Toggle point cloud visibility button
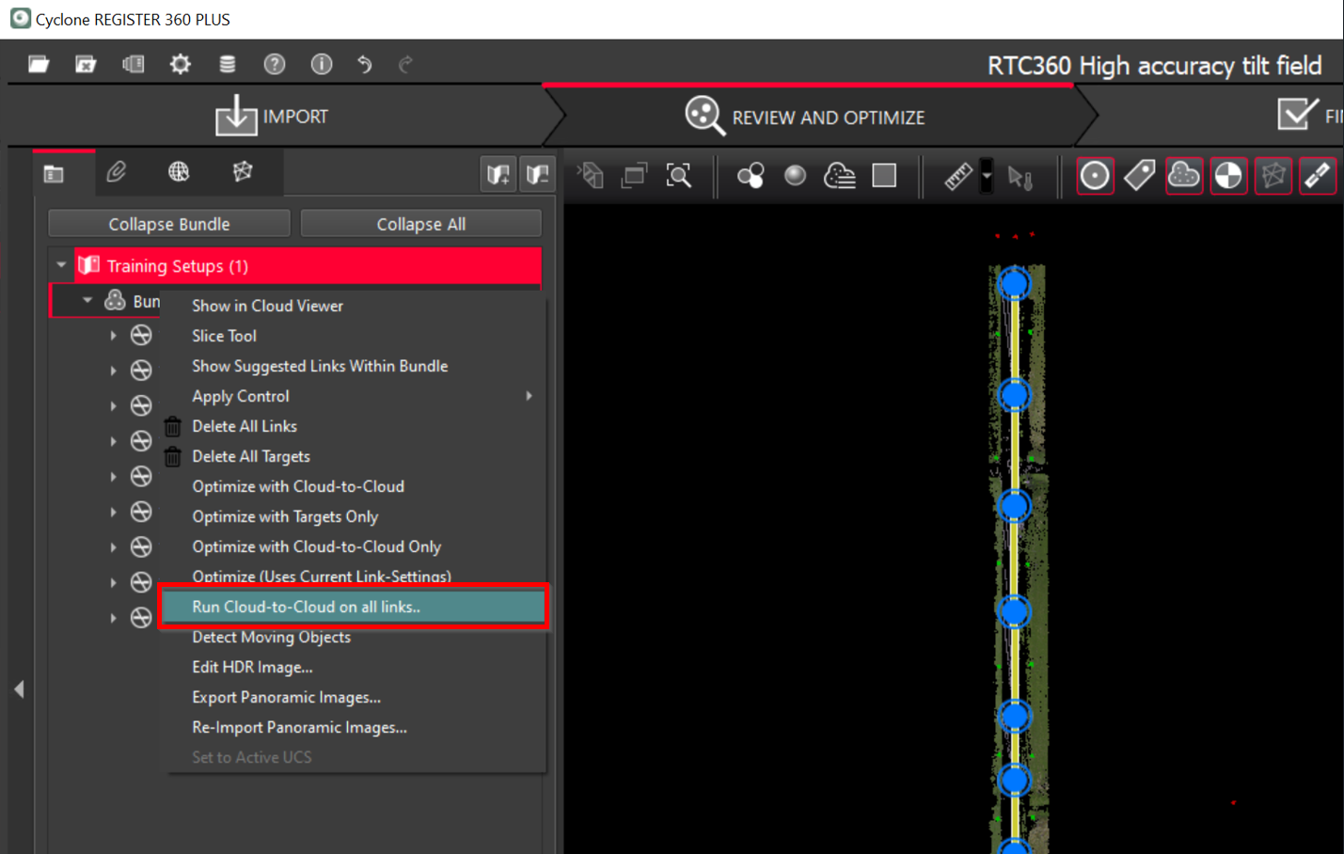The image size is (1344, 854). [x=1183, y=176]
